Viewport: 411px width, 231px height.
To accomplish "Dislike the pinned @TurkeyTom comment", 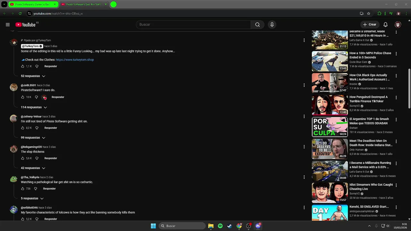I will (x=37, y=66).
